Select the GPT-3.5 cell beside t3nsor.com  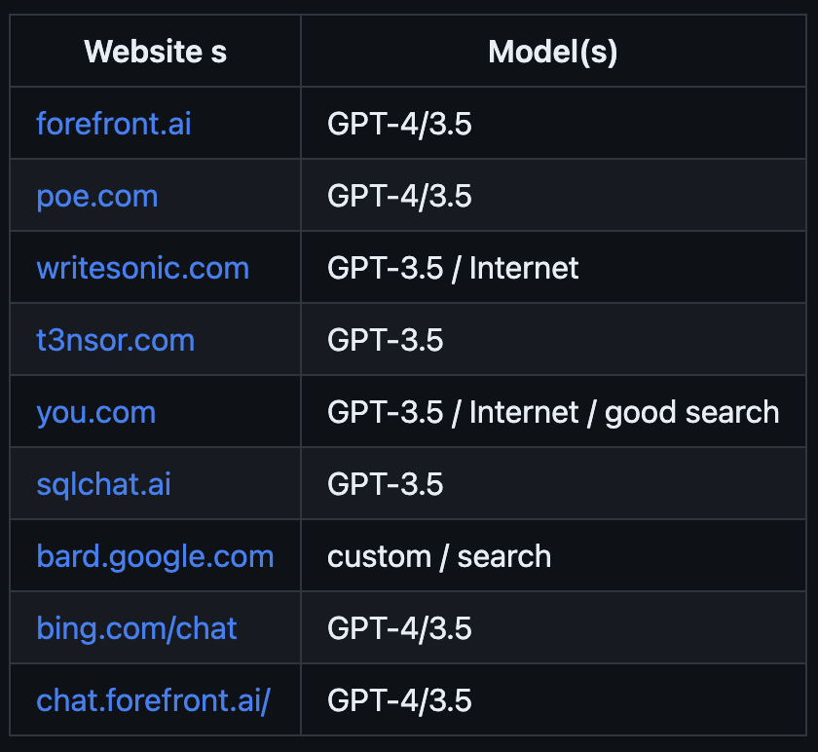[386, 340]
